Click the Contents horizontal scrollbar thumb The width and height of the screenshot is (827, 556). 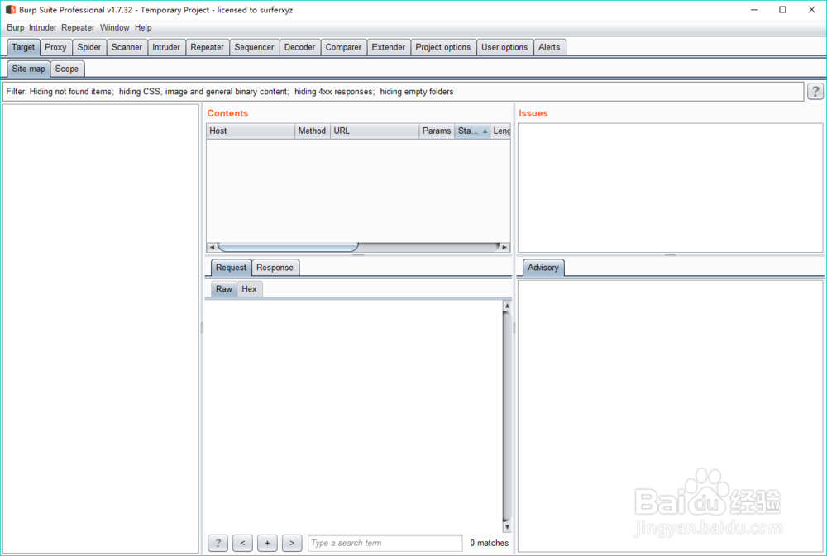coord(288,247)
